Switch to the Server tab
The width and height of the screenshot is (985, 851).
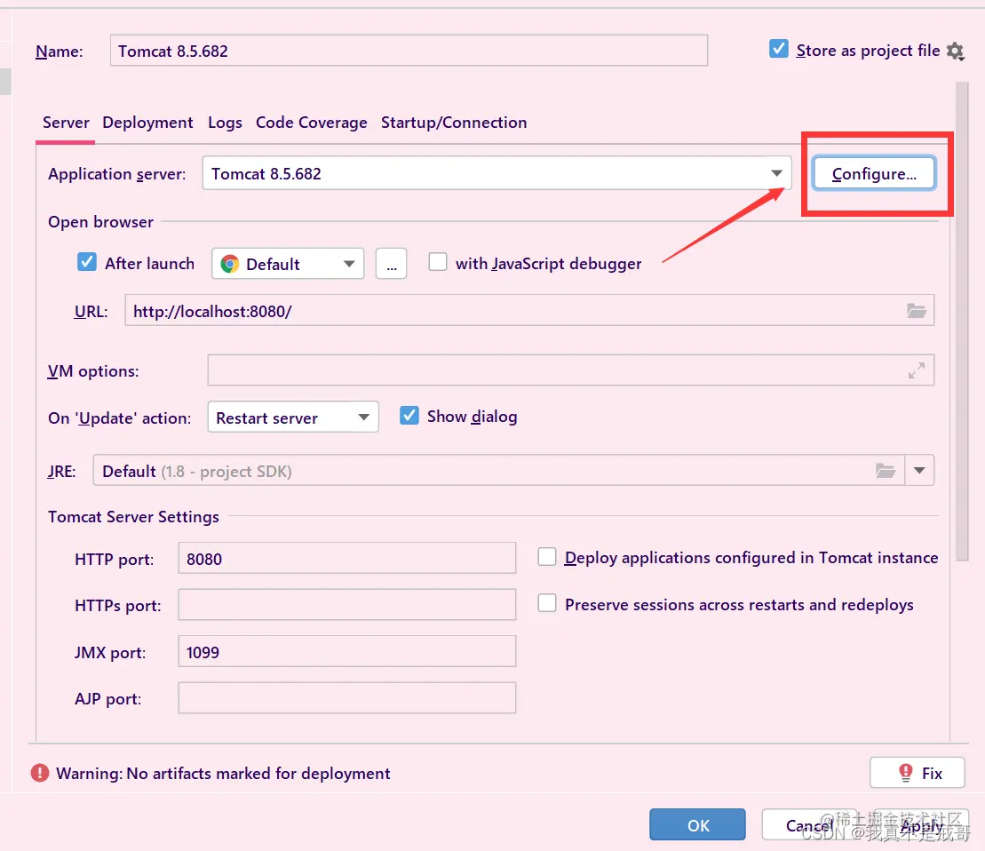point(66,123)
